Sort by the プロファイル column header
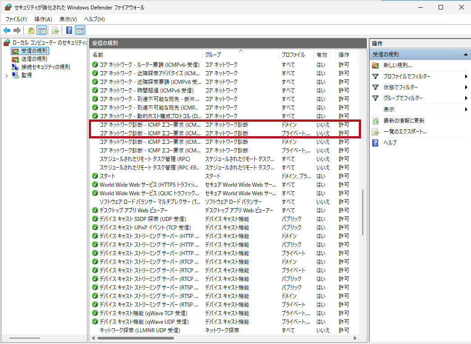 [296, 55]
